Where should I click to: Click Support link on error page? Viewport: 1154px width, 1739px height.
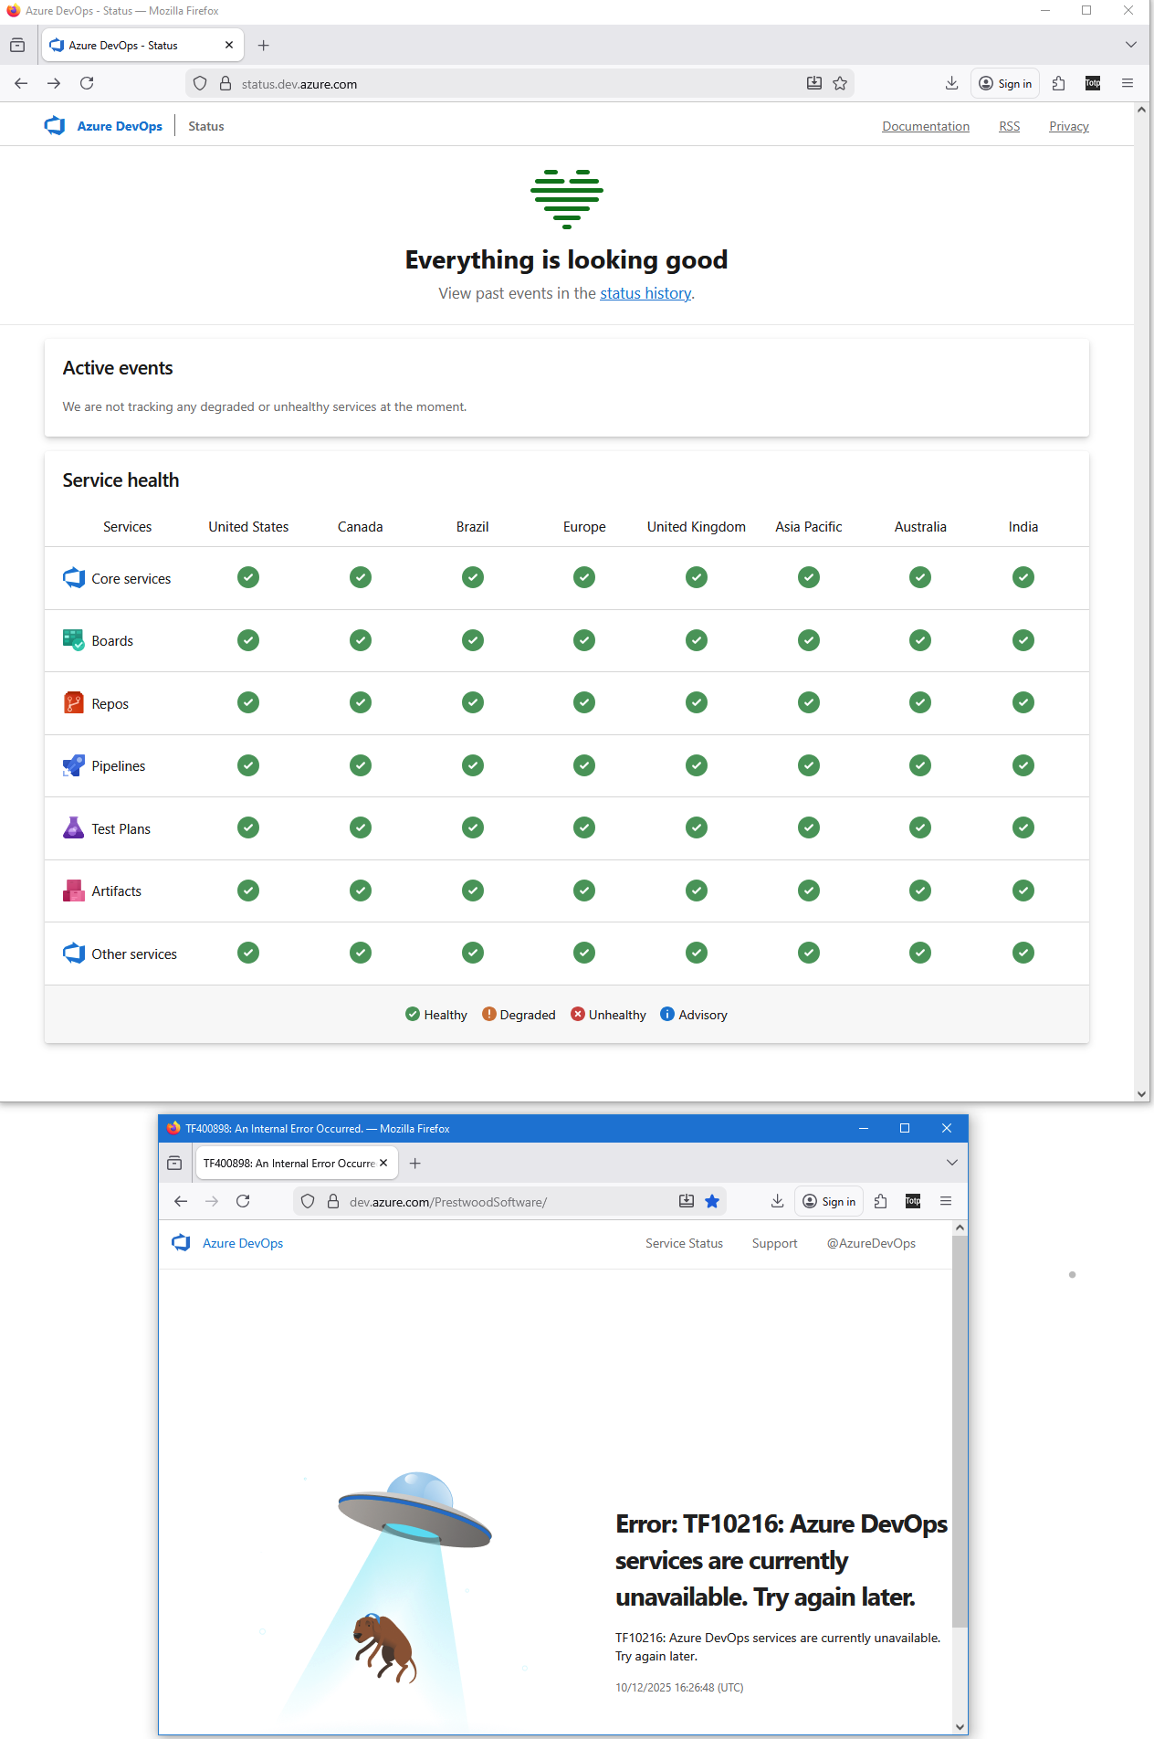(774, 1243)
